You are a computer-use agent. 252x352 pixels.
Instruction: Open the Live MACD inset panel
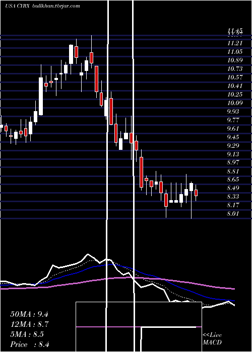[x=139, y=327]
